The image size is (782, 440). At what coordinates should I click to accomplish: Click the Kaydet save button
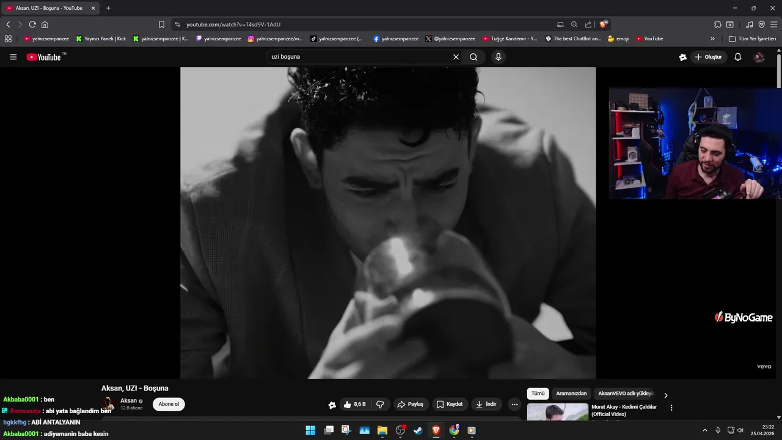[x=450, y=405]
